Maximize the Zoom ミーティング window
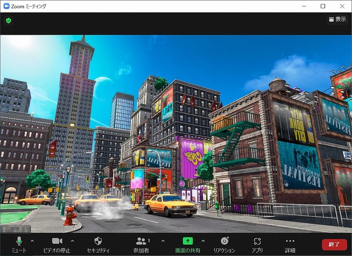This screenshot has width=352, height=256. click(323, 6)
